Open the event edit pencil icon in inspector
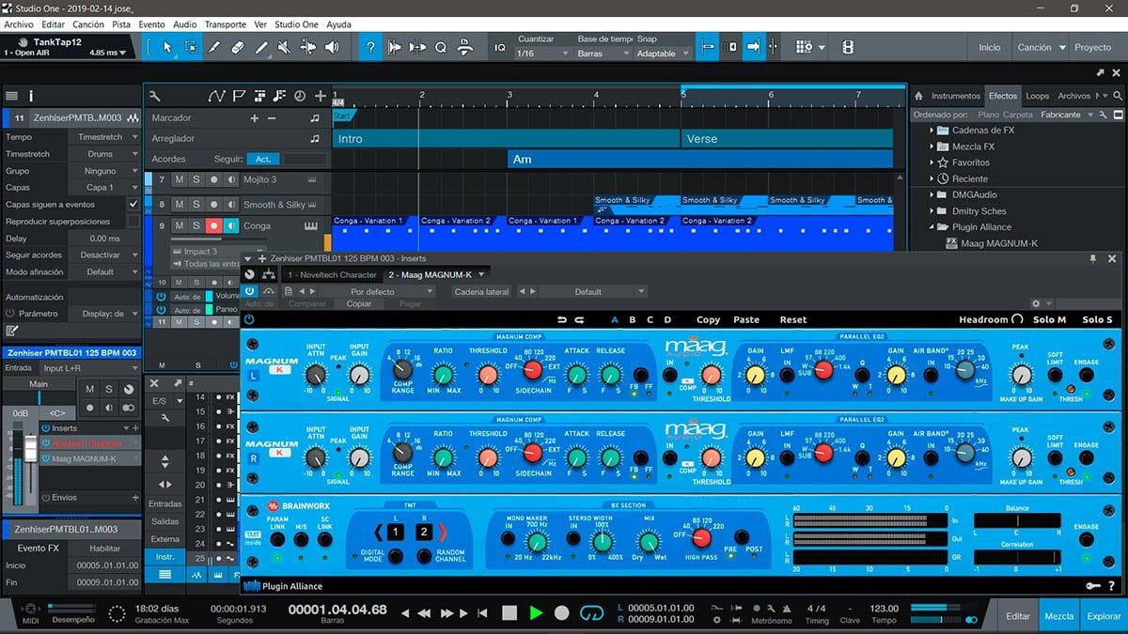This screenshot has width=1128, height=634. tap(12, 331)
